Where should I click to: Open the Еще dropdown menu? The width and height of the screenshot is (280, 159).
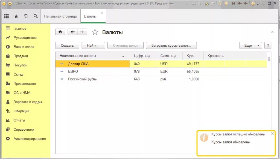[x=250, y=45]
